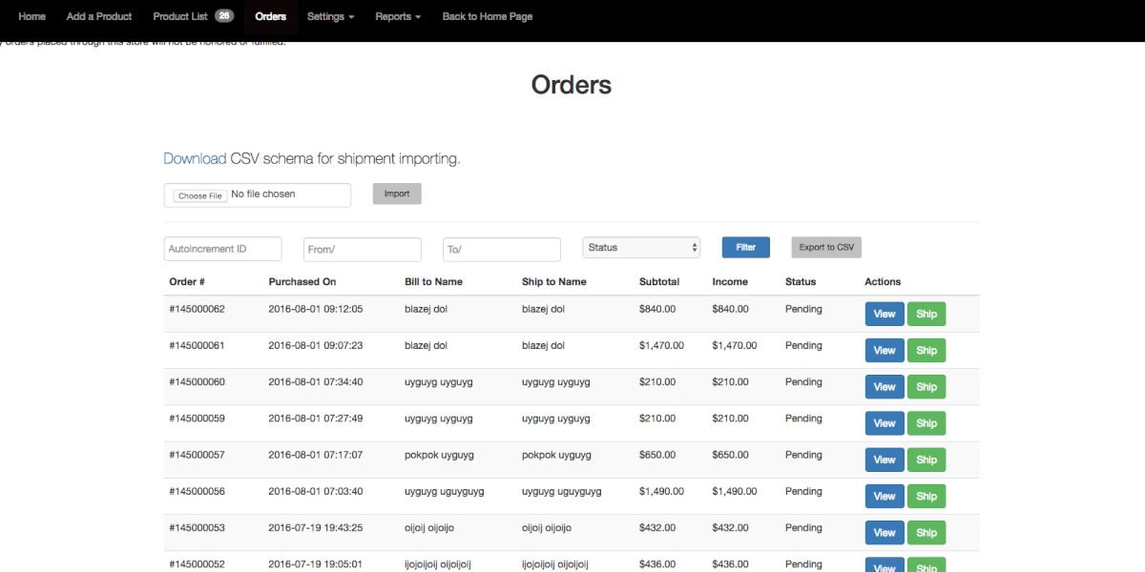Screen dimensions: 1145x572
Task: Click the blue Filter button
Action: [x=745, y=248]
